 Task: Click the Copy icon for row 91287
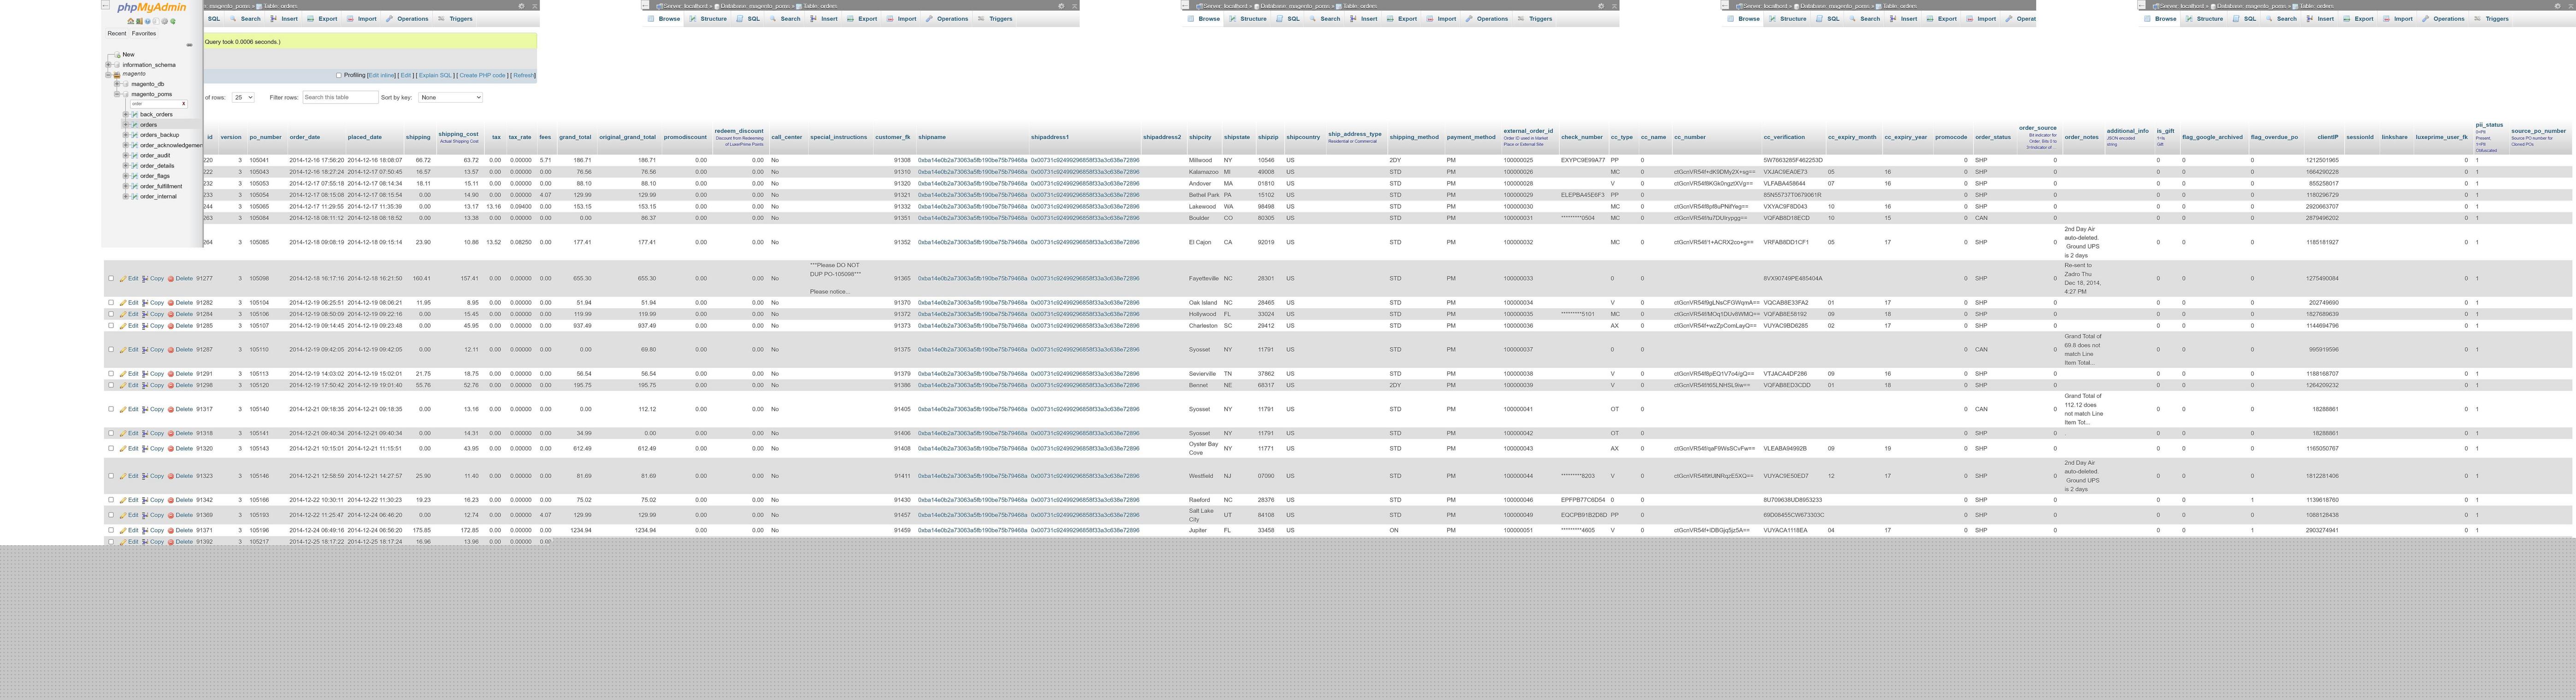[145, 350]
